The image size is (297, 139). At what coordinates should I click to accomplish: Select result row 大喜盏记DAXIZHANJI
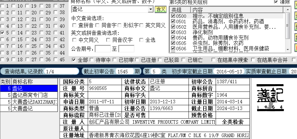point(29,102)
